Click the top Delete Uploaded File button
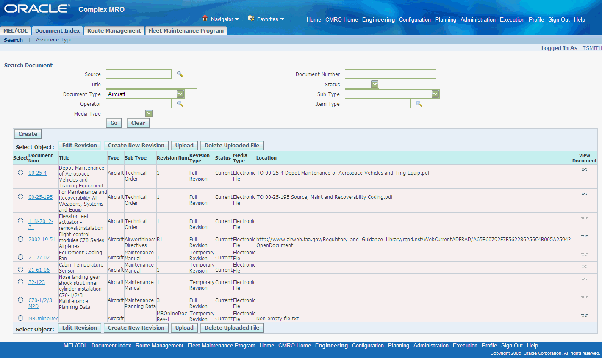The width and height of the screenshot is (602, 358). tap(232, 146)
